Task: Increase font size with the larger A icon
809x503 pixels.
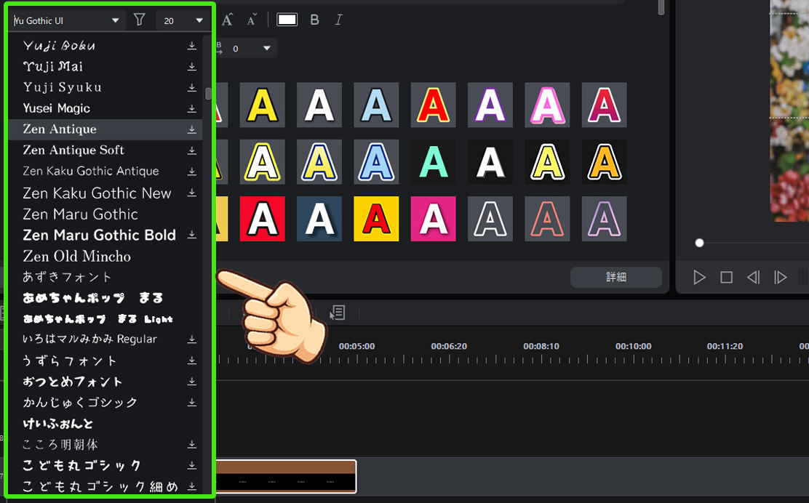Action: pyautogui.click(x=227, y=20)
